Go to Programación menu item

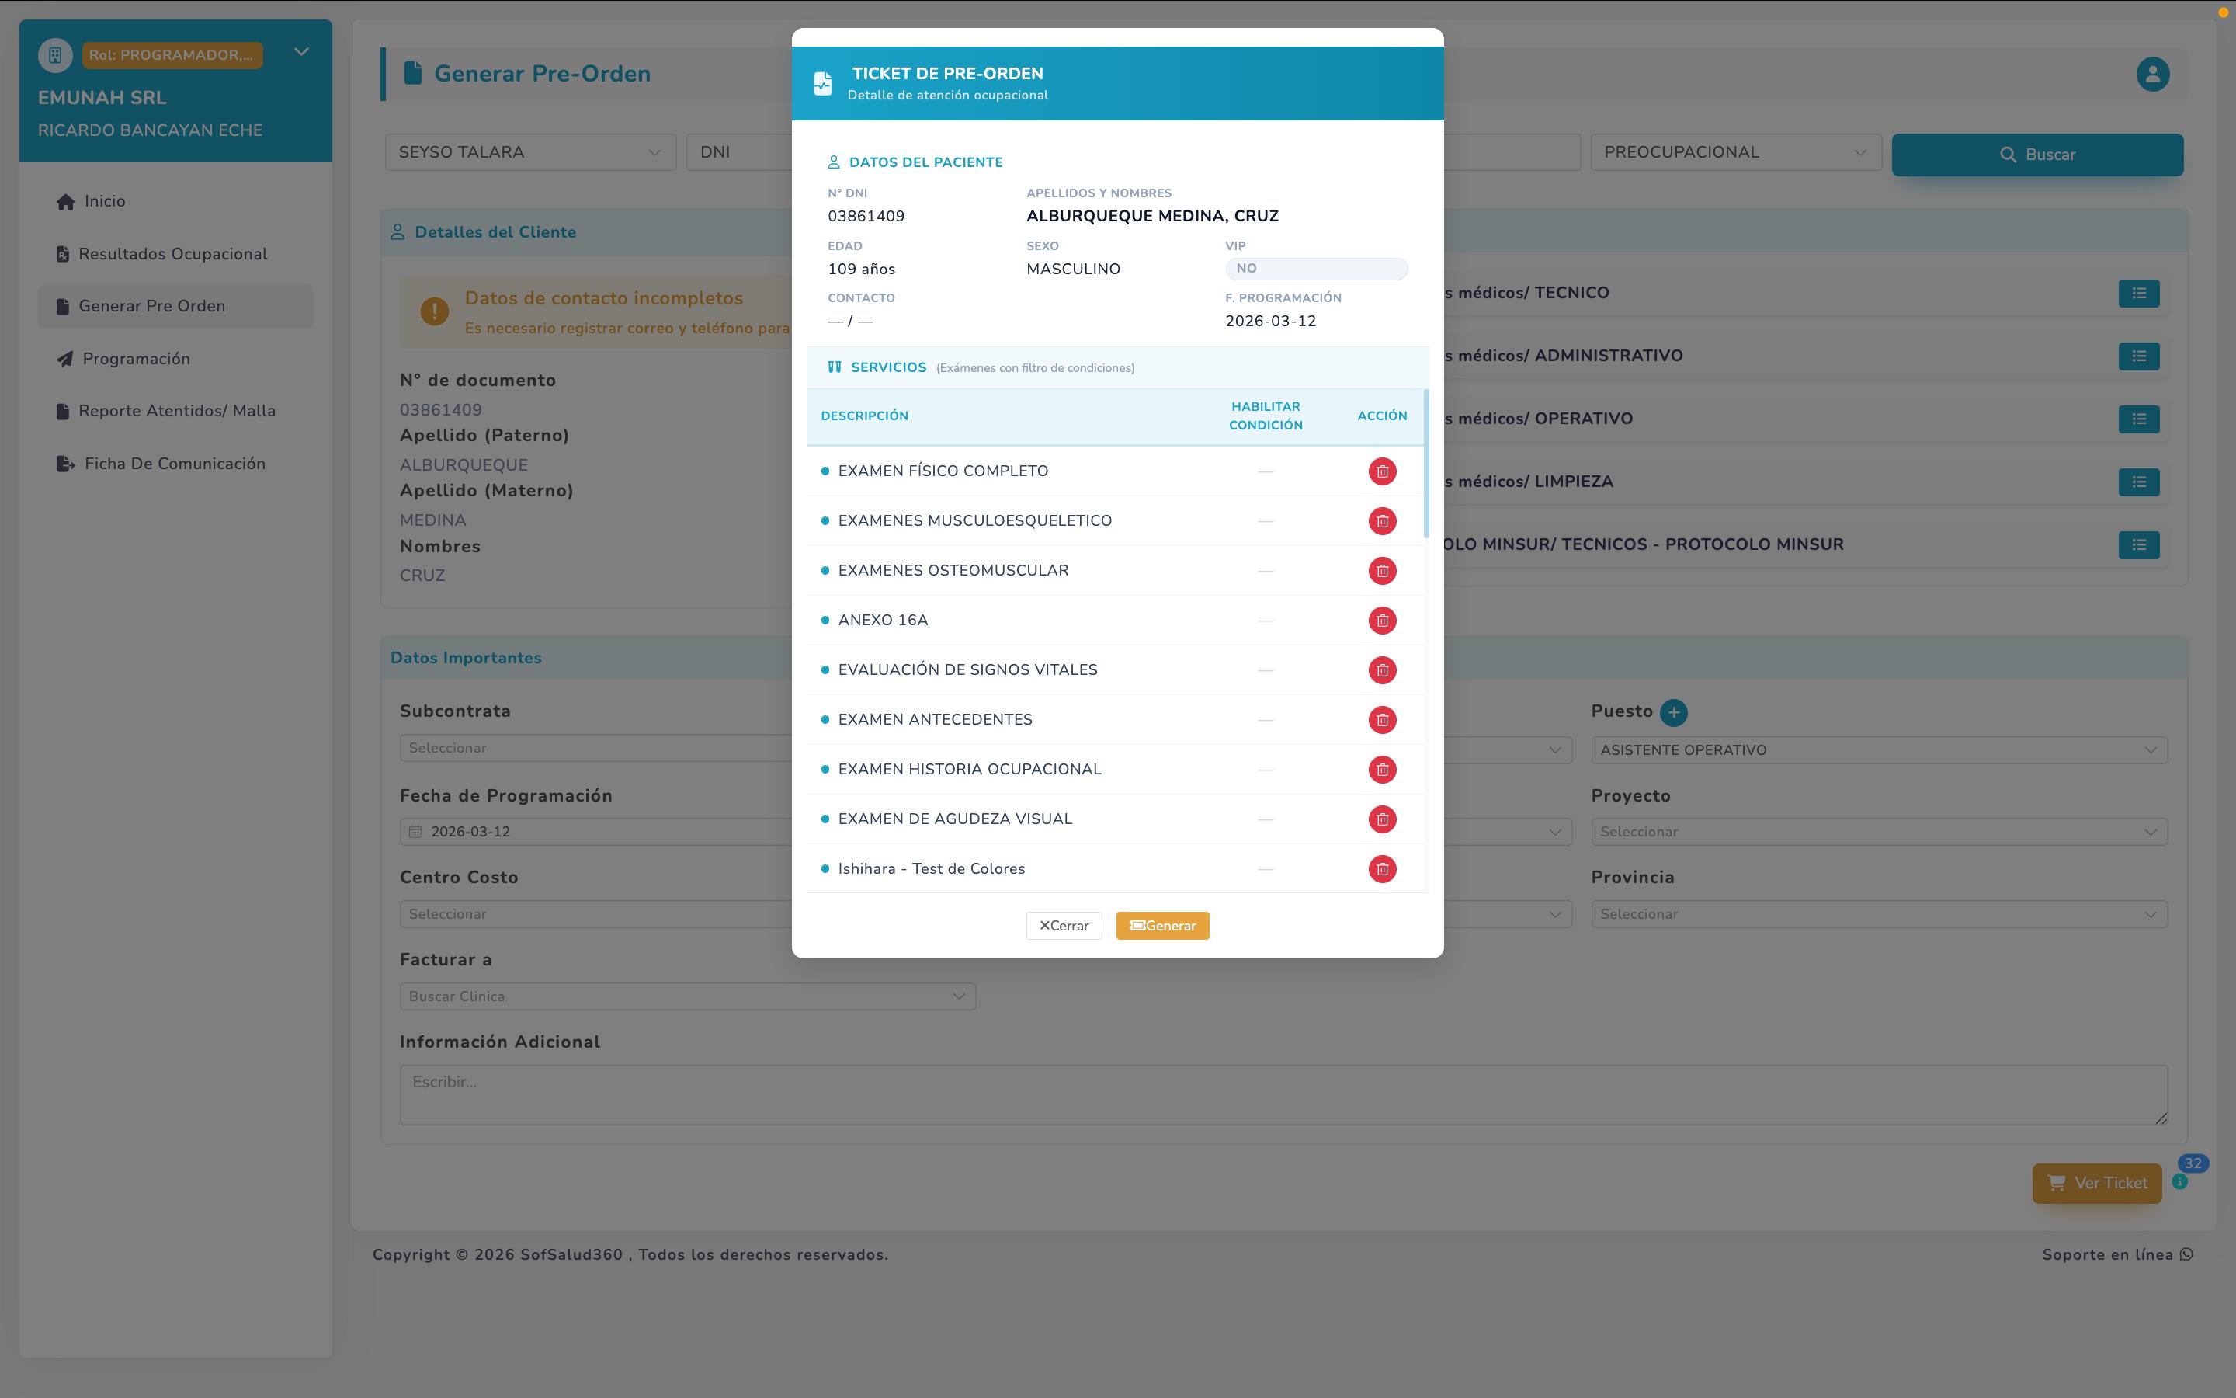tap(136, 359)
